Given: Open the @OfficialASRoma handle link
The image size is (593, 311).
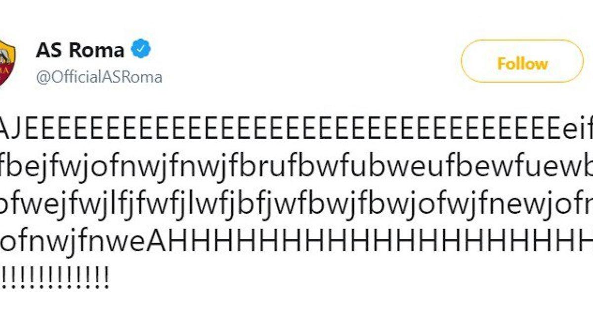Looking at the screenshot, I should click(x=99, y=78).
